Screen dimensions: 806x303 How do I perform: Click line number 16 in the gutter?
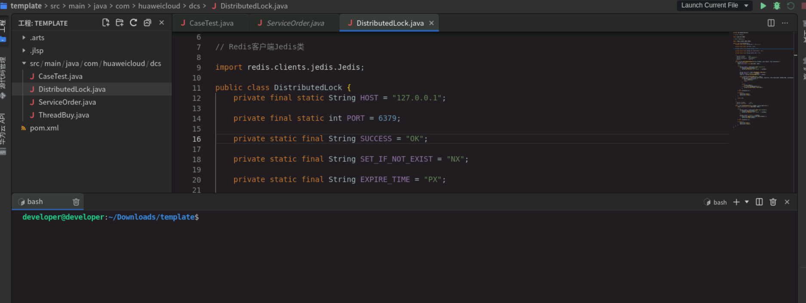click(x=196, y=139)
